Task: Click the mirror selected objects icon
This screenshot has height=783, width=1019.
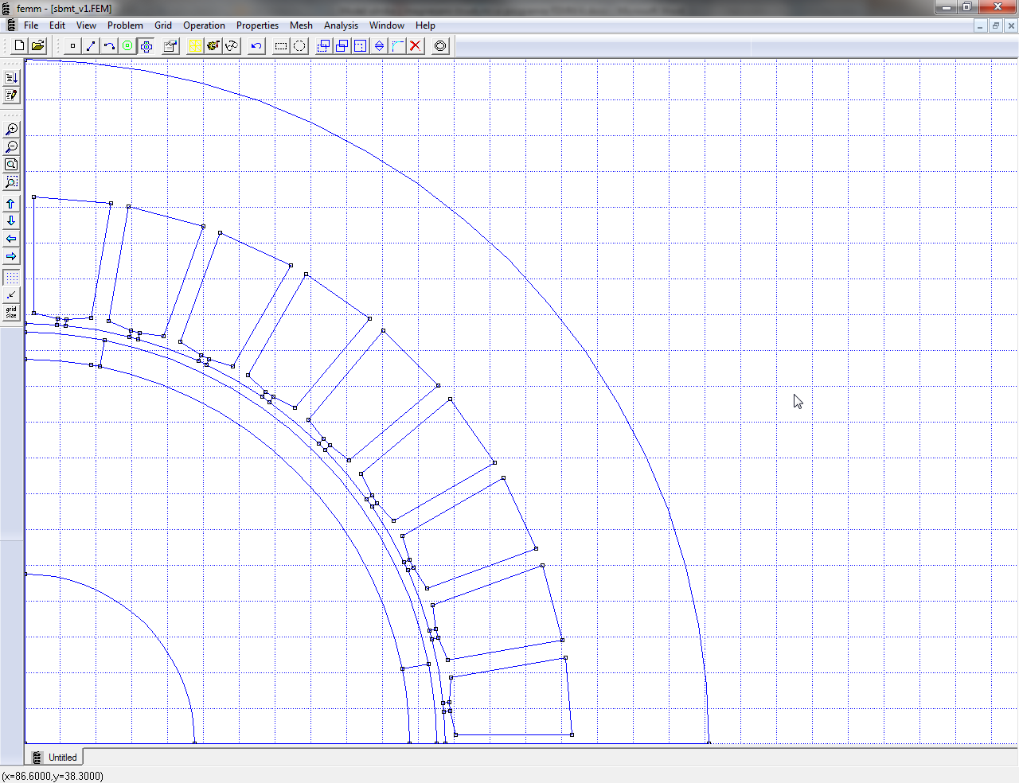Action: [379, 45]
